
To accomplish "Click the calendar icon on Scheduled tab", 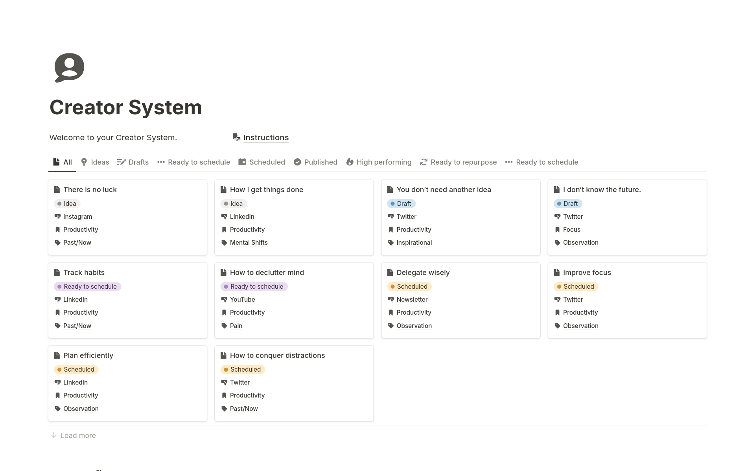I will 242,162.
